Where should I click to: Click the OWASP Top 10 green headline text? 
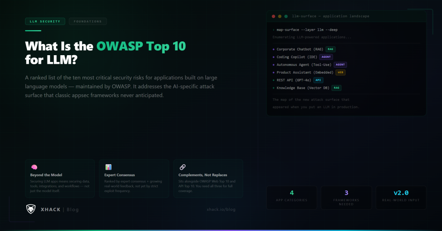[141, 46]
